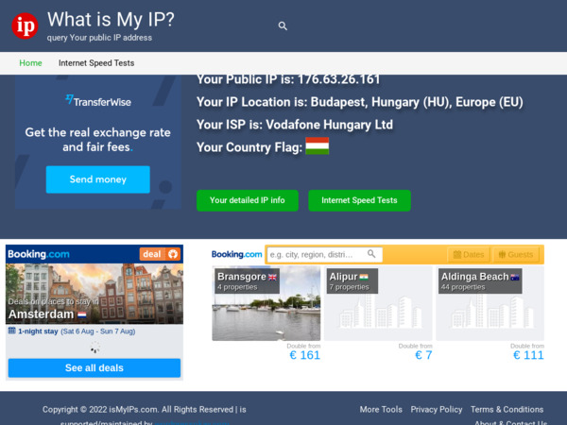The height and width of the screenshot is (425, 567).
Task: Open the Bransgore harbor photo thumbnail
Action: click(266, 303)
